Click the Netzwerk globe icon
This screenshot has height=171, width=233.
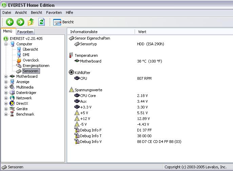pyautogui.click(x=12, y=98)
